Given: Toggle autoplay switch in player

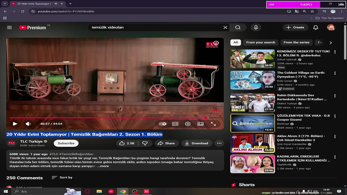Looking at the screenshot, I should point(163,124).
